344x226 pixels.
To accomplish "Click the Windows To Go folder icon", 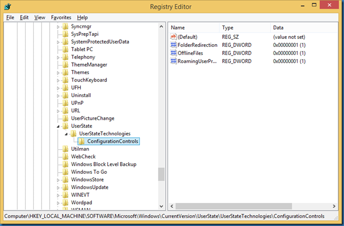I will point(65,172).
